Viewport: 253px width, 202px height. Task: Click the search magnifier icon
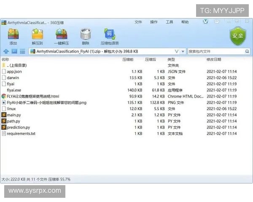[x=247, y=51]
